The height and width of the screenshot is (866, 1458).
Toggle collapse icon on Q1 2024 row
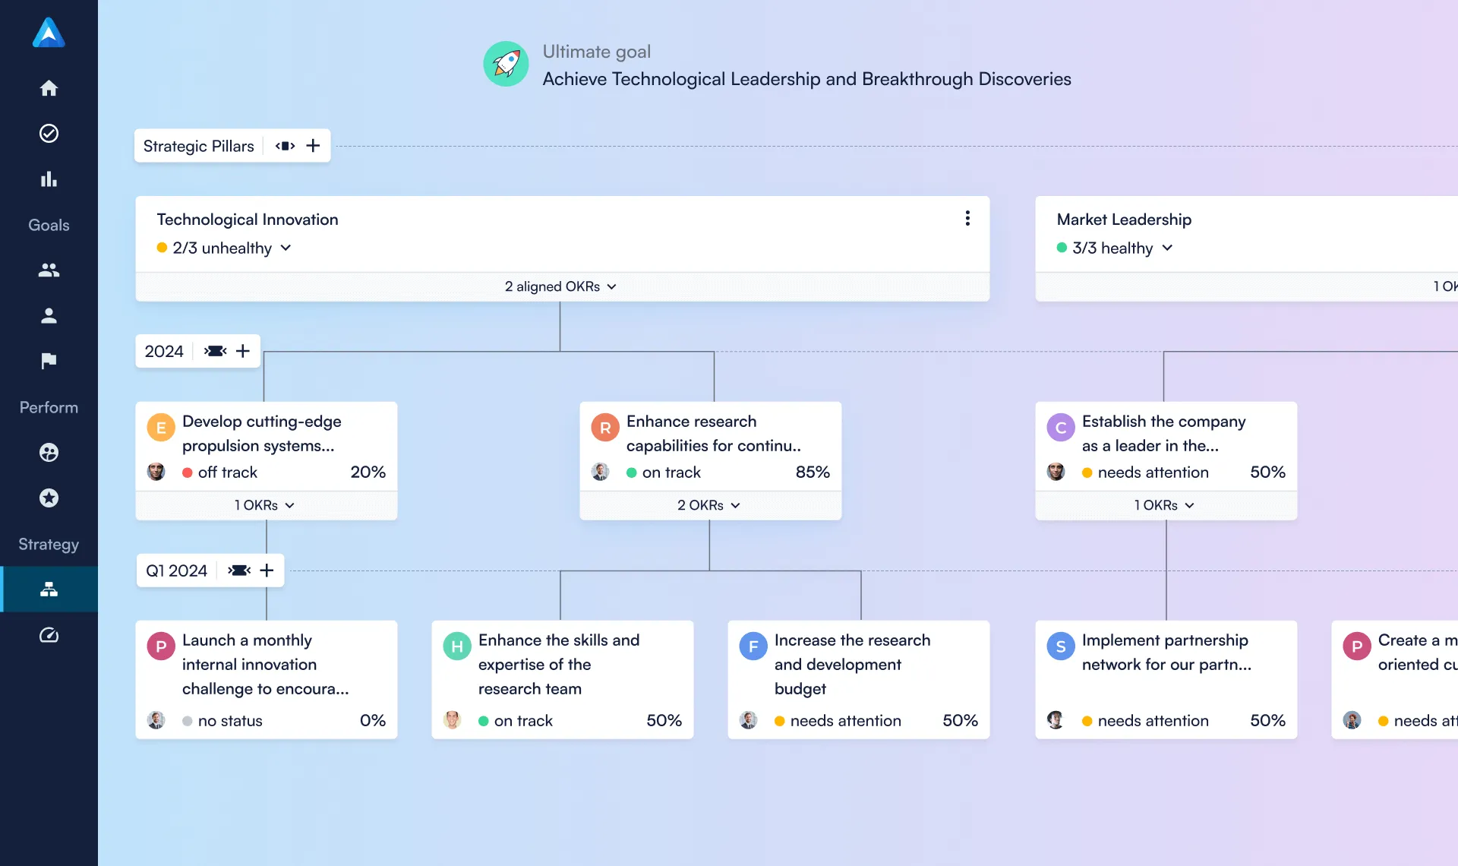238,570
